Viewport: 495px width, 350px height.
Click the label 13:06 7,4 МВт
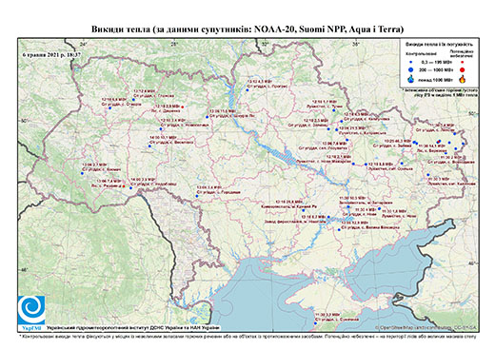pos(109,181)
